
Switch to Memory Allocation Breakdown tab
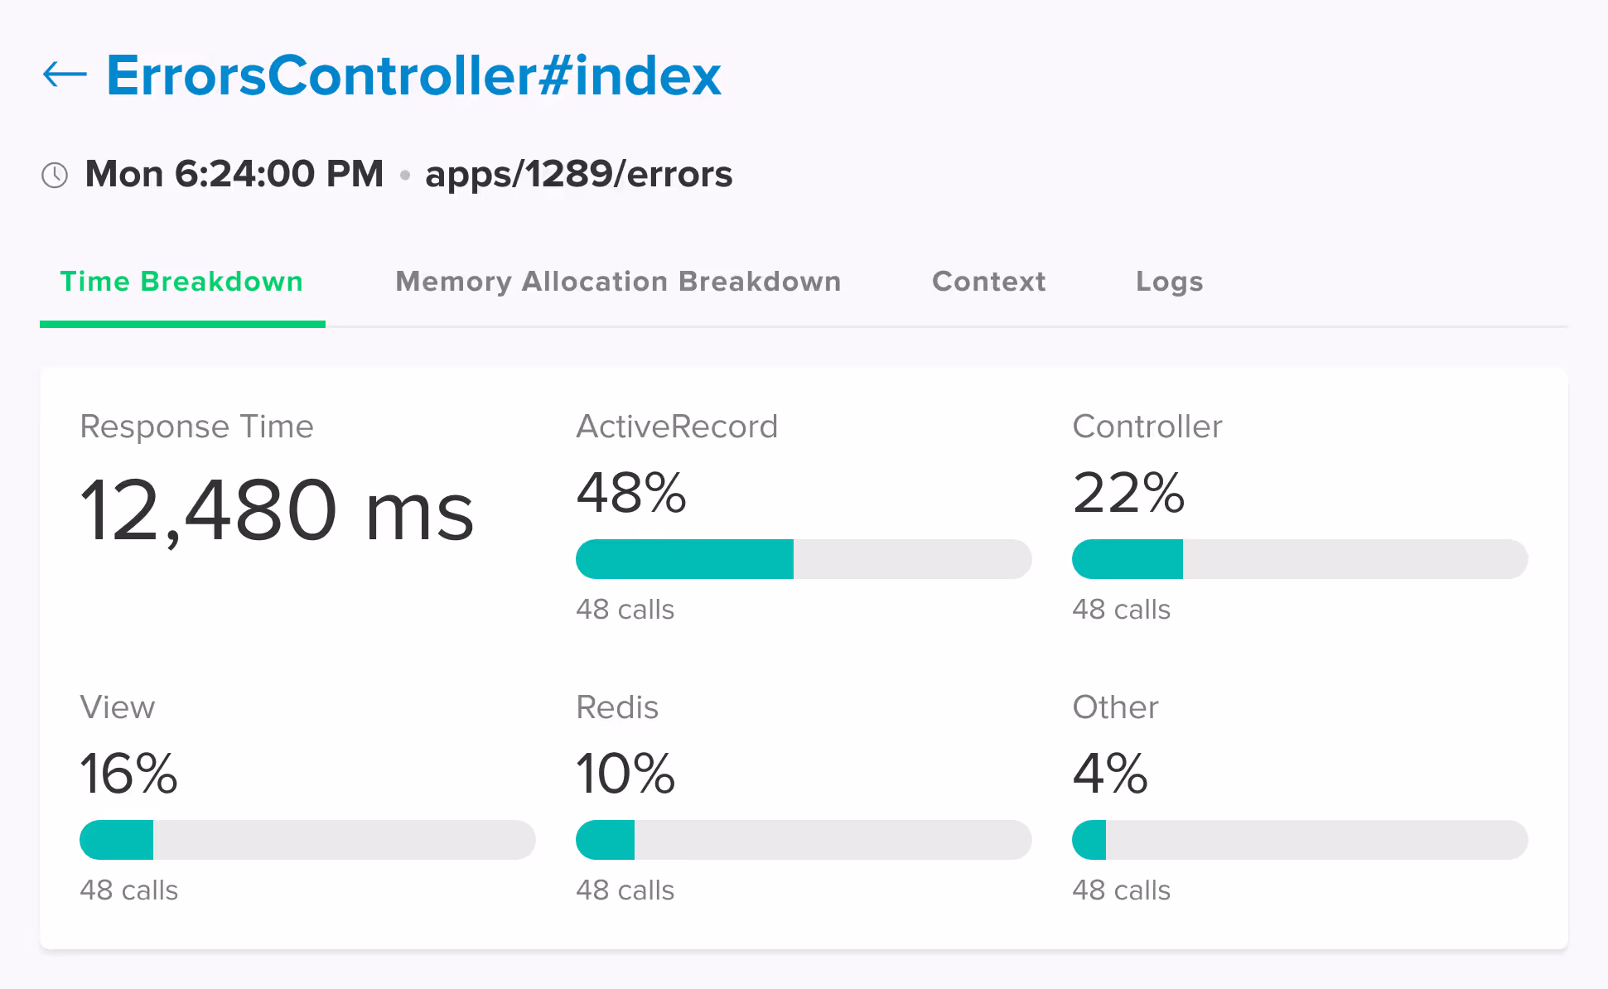click(618, 282)
